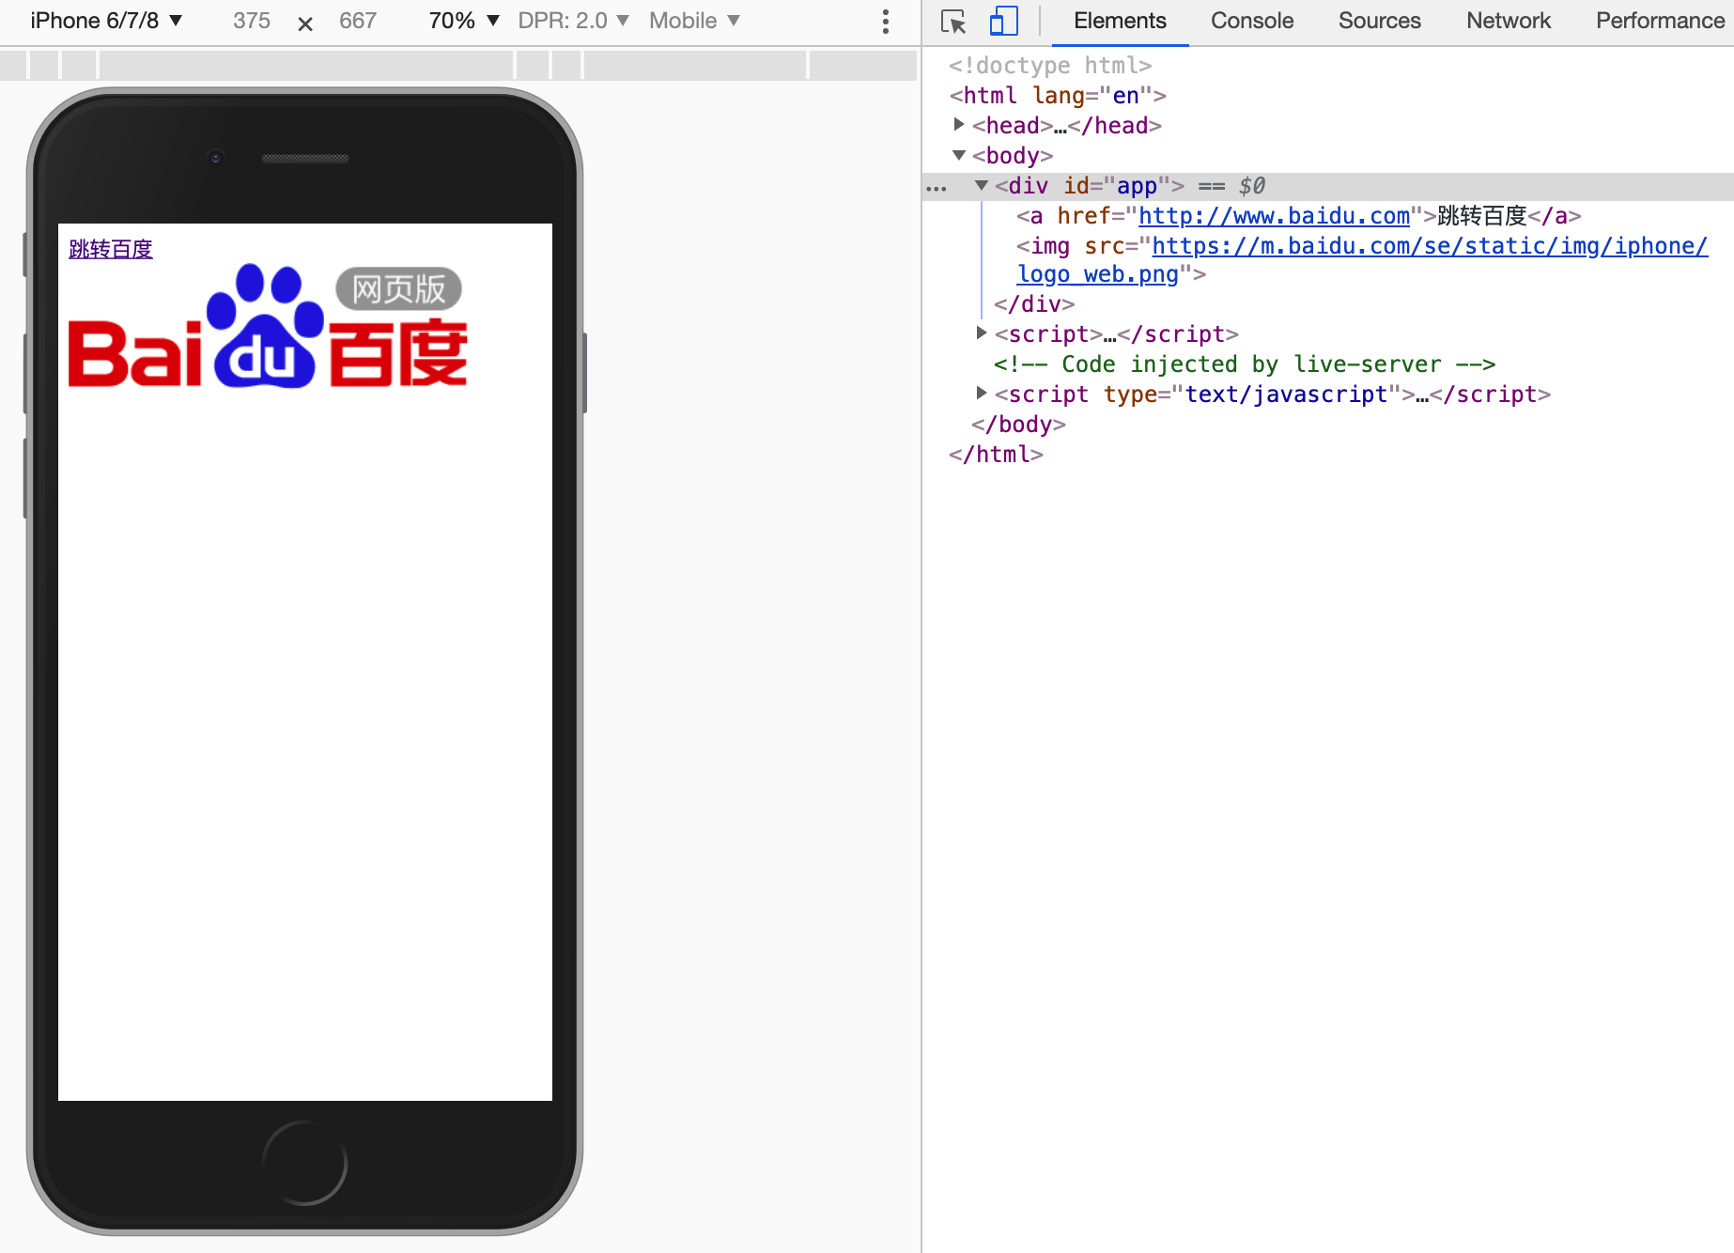Click the ellipsis next to div id="app"
This screenshot has height=1253, width=1734.
pos(937,188)
